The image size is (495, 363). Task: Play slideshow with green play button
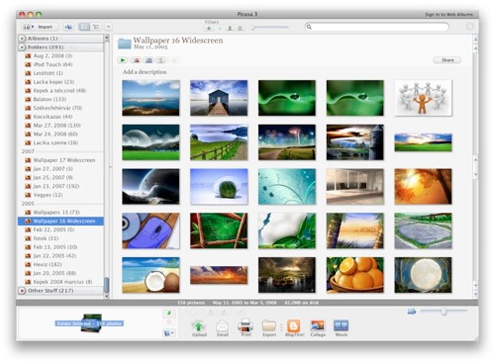pos(122,60)
